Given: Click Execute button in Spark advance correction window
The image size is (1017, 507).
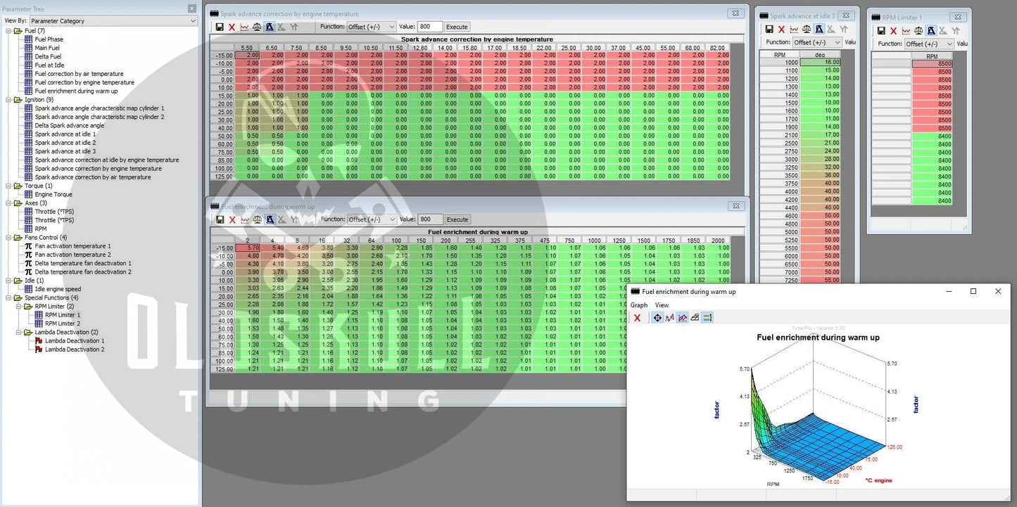Looking at the screenshot, I should pyautogui.click(x=457, y=27).
